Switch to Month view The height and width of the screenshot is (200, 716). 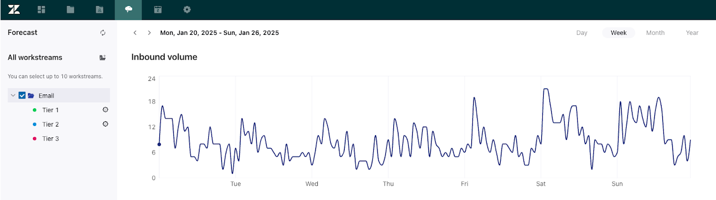[655, 33]
